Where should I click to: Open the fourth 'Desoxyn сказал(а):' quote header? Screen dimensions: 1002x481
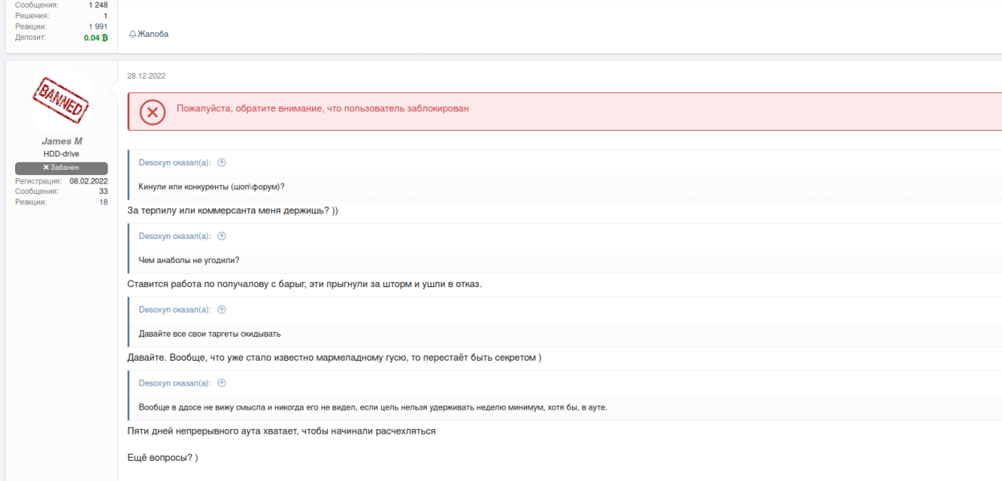[175, 383]
